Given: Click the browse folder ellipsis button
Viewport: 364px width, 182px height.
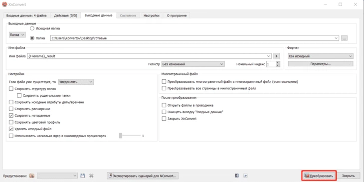Looking at the screenshot, I should tap(344, 38).
